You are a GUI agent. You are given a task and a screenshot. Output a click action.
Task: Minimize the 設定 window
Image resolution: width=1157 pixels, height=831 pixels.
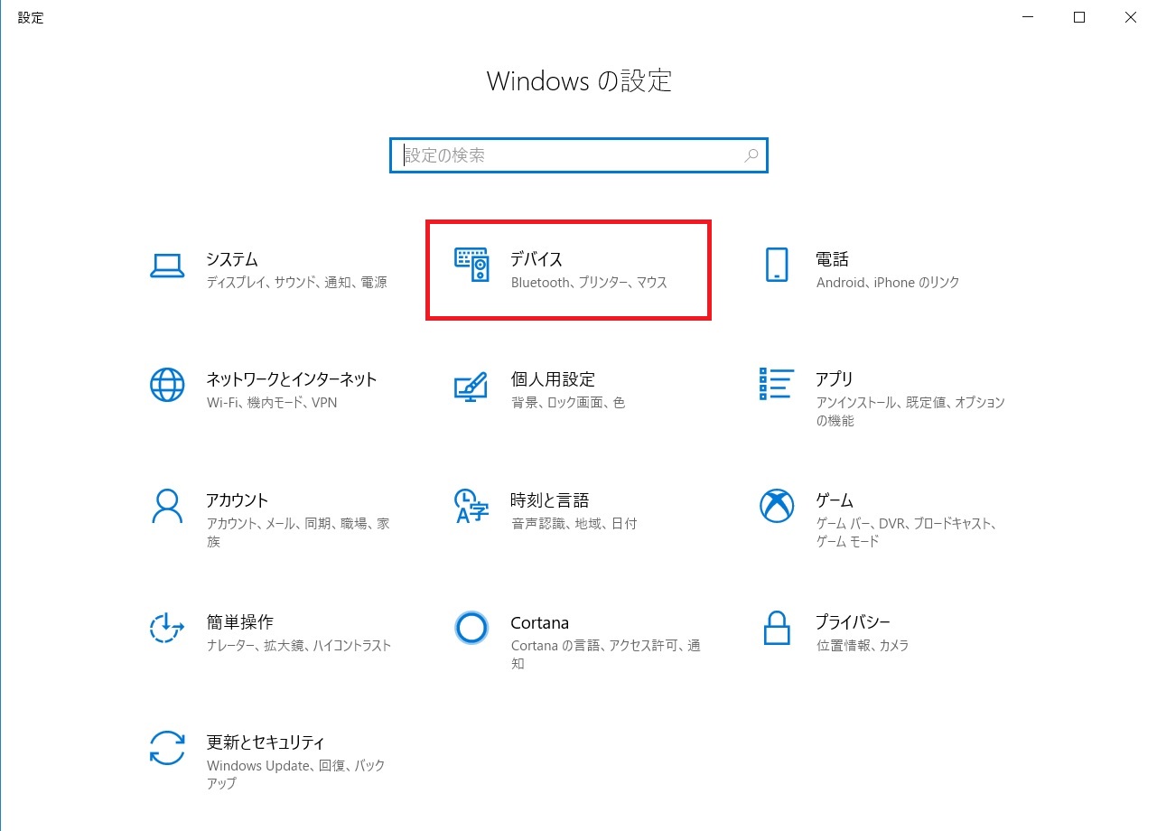(x=1028, y=17)
